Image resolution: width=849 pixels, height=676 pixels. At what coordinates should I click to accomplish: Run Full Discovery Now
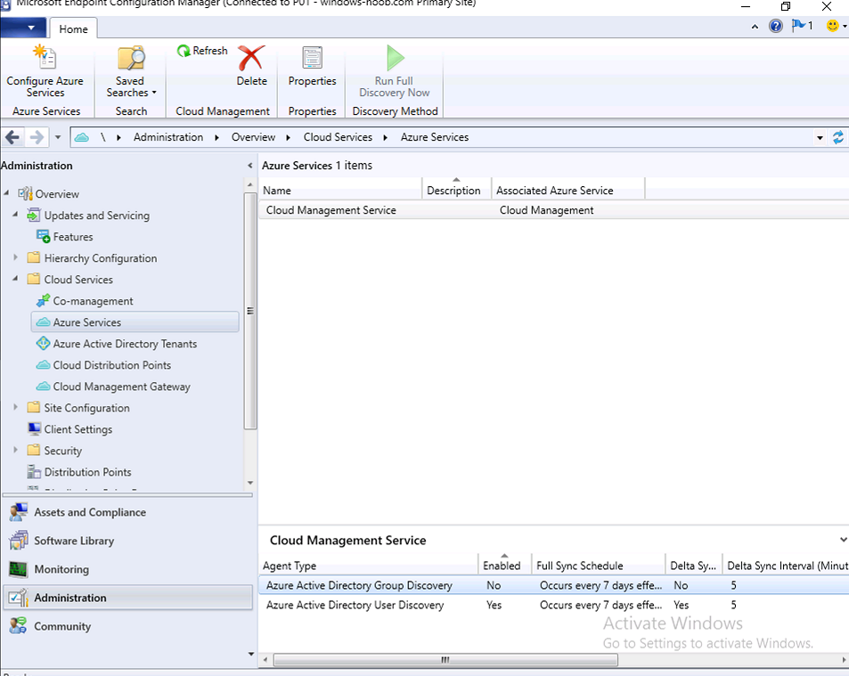[x=394, y=71]
